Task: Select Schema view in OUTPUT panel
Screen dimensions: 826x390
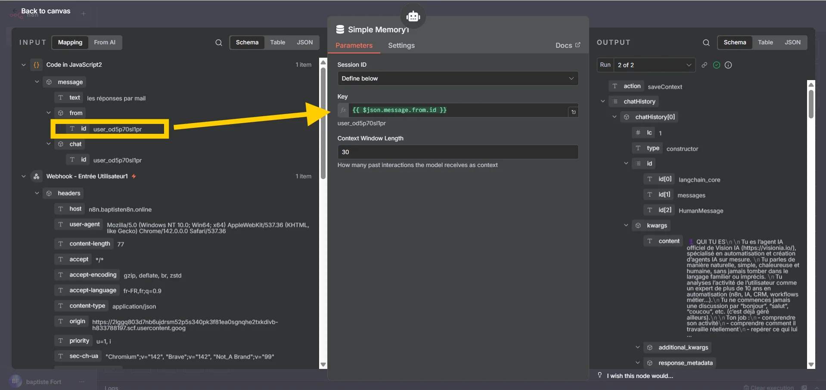Action: click(x=735, y=43)
